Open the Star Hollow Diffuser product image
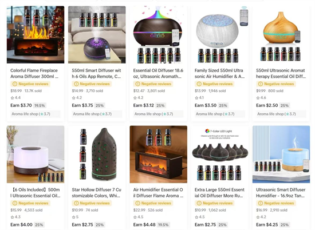The height and width of the screenshot is (230, 315). click(97, 154)
